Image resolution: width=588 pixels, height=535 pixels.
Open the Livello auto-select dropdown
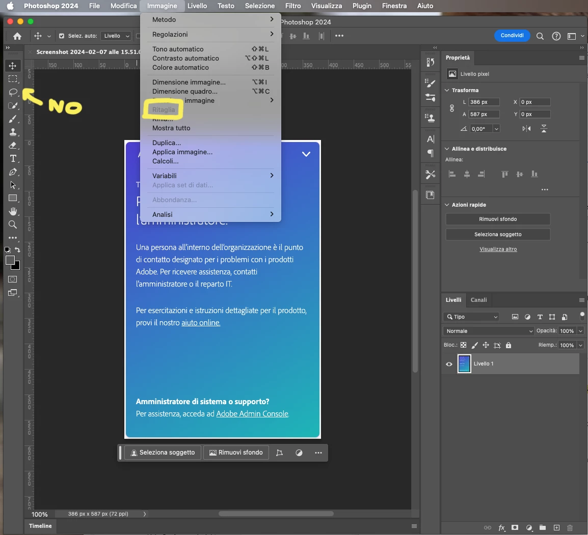tap(116, 36)
